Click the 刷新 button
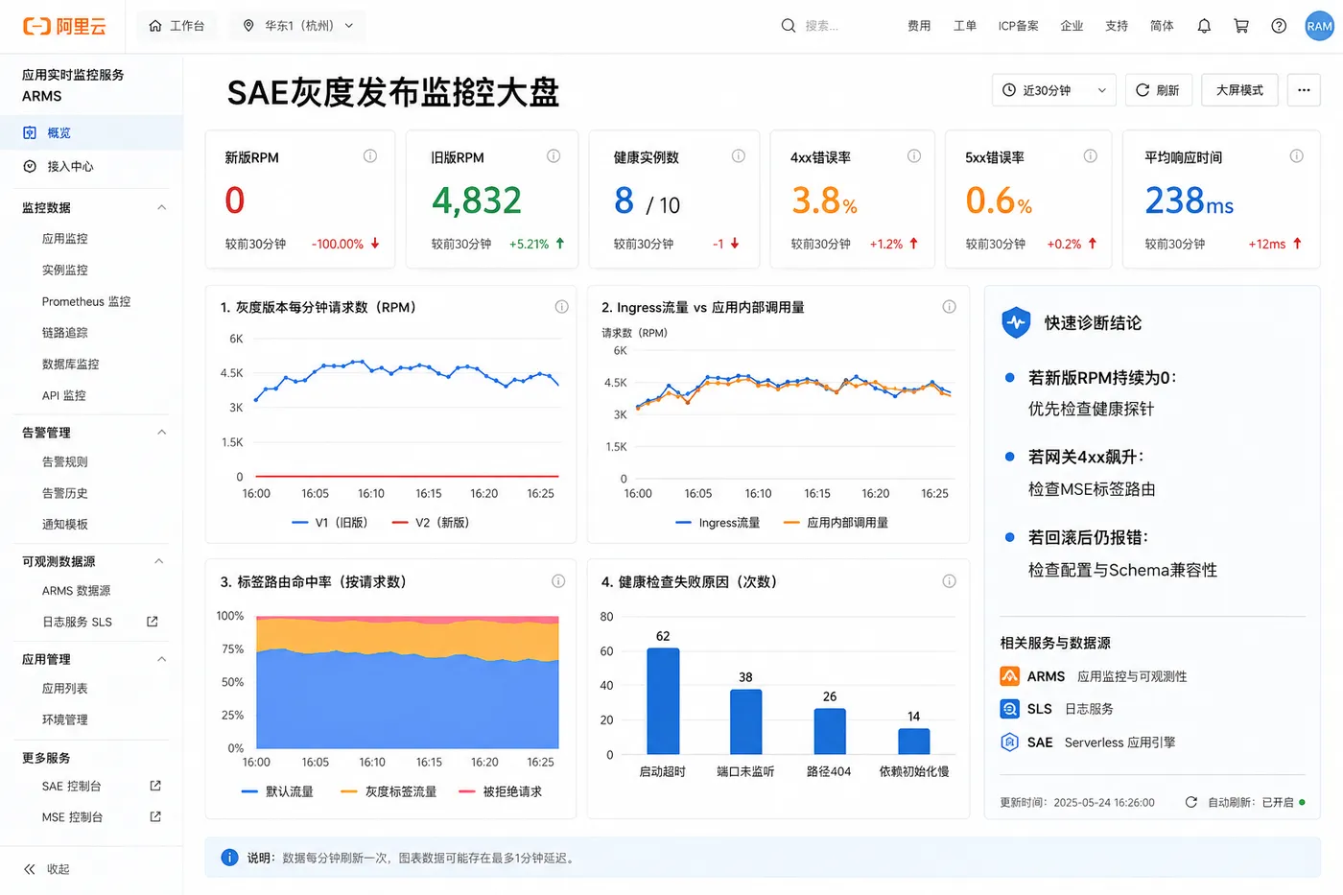Viewport: 1343px width, 895px height. click(x=1158, y=90)
